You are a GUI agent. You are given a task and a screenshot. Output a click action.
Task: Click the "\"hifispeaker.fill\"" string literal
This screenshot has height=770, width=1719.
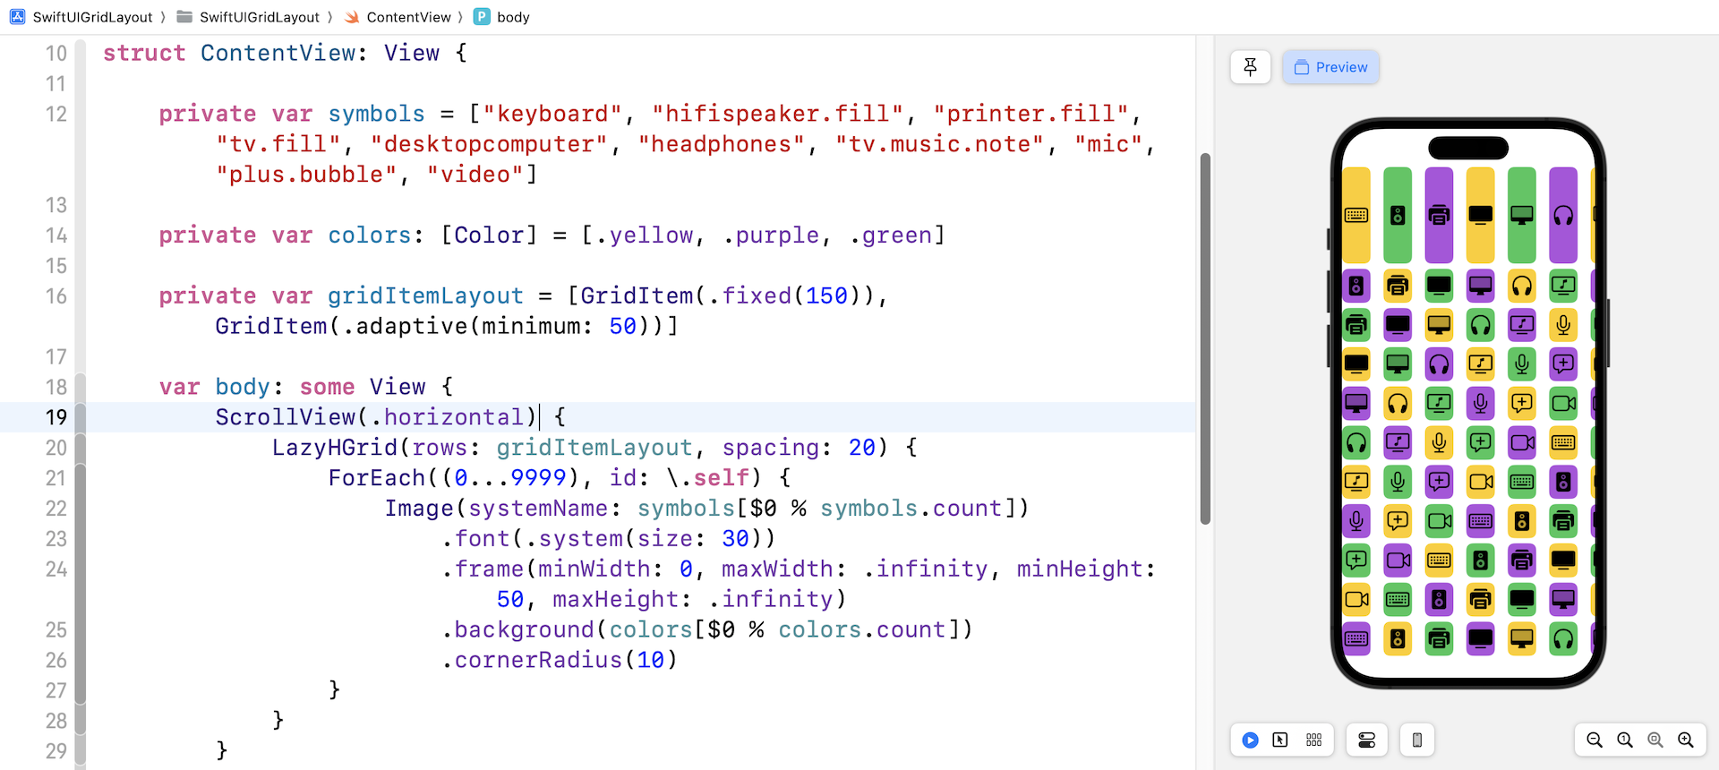pyautogui.click(x=778, y=114)
